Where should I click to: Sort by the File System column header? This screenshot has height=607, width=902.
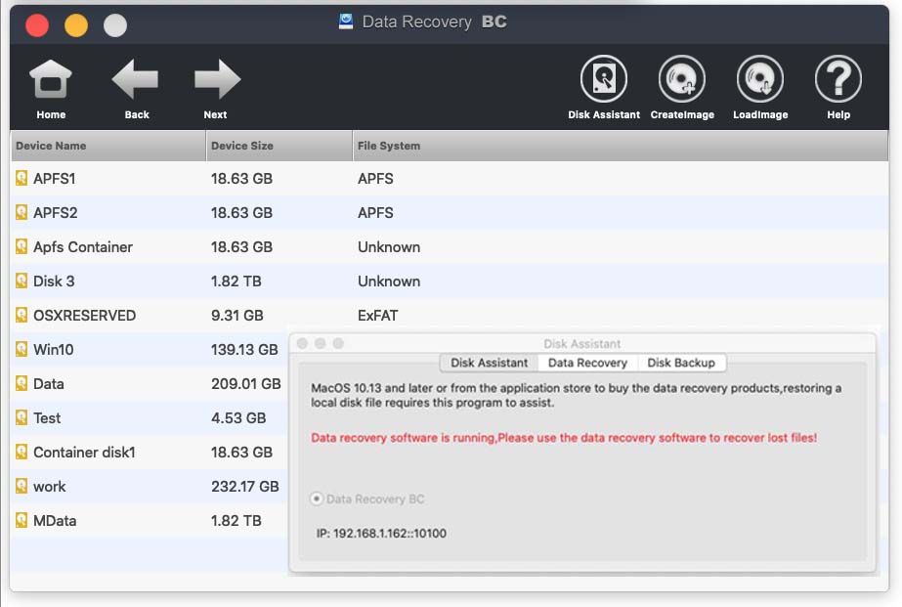(x=621, y=146)
